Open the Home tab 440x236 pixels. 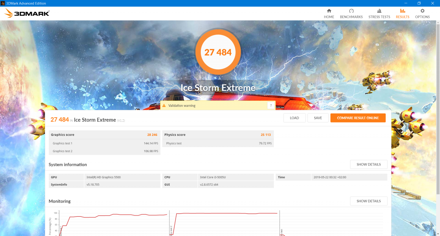[329, 14]
